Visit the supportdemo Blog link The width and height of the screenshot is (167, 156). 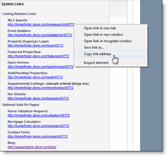32,147
